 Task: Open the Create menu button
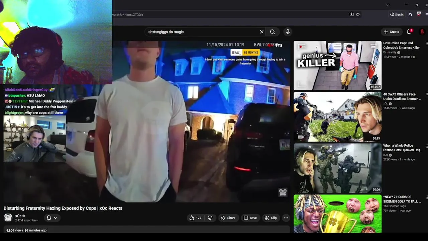[392, 32]
